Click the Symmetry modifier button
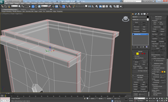This screenshot has width=168, height=102. [x=136, y=29]
